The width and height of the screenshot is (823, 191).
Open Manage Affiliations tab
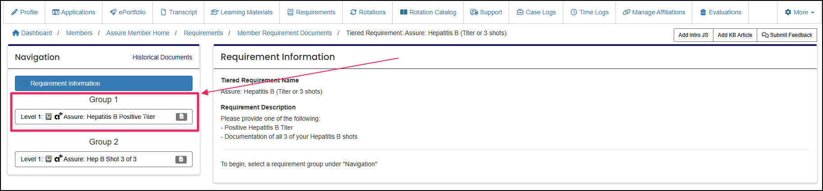coord(654,12)
